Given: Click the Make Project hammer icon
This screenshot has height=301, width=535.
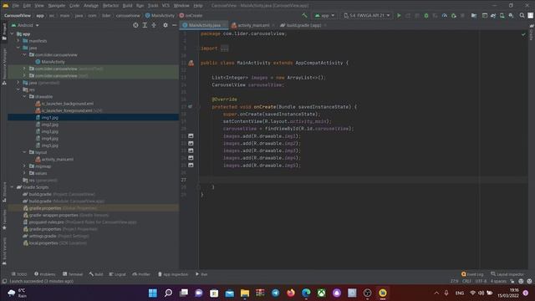Looking at the screenshot, I should point(304,15).
